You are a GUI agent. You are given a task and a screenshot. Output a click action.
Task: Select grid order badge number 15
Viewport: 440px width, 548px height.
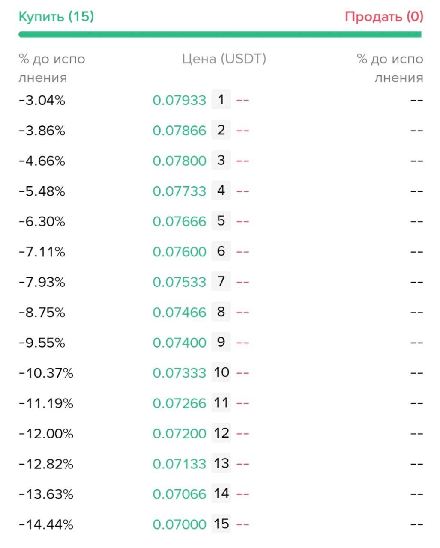coord(221,524)
